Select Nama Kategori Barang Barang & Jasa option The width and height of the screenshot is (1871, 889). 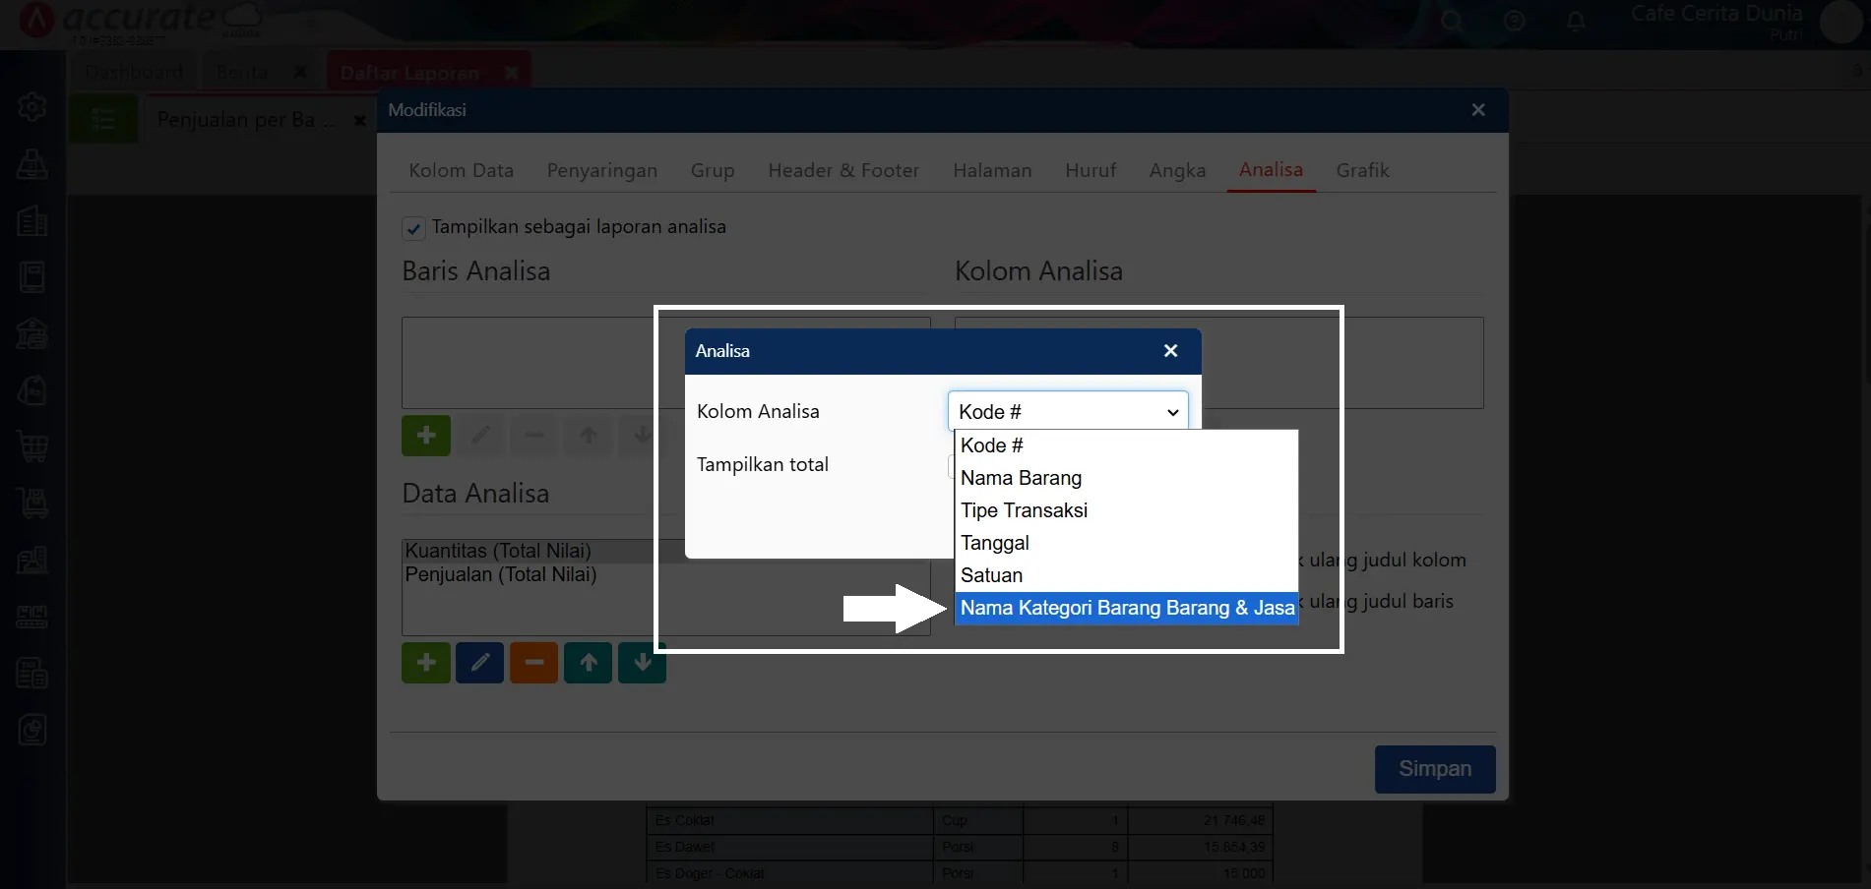coord(1126,609)
